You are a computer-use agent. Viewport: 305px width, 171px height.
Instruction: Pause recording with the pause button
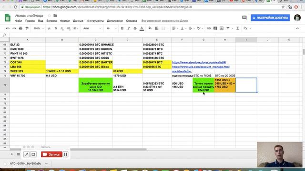66,154
